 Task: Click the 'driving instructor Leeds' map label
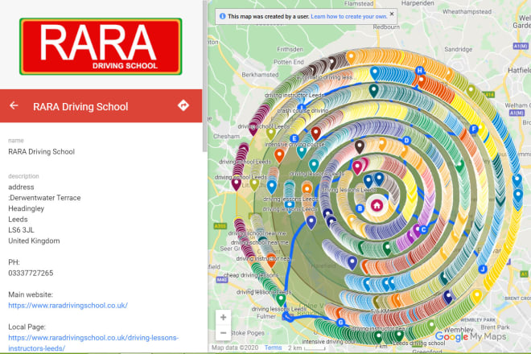(294, 96)
